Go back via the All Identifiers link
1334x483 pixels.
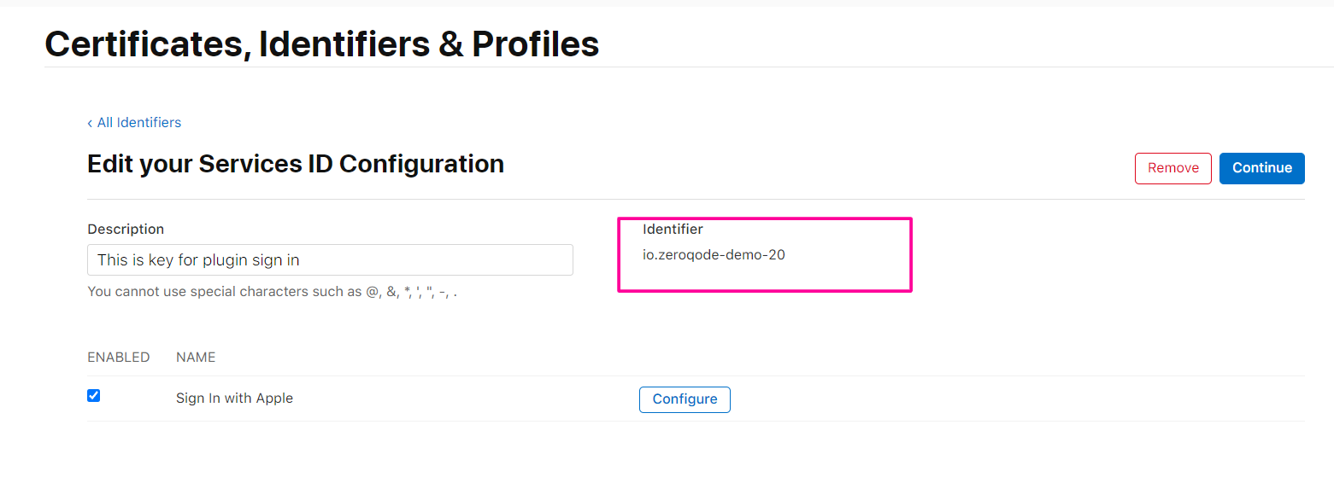134,123
